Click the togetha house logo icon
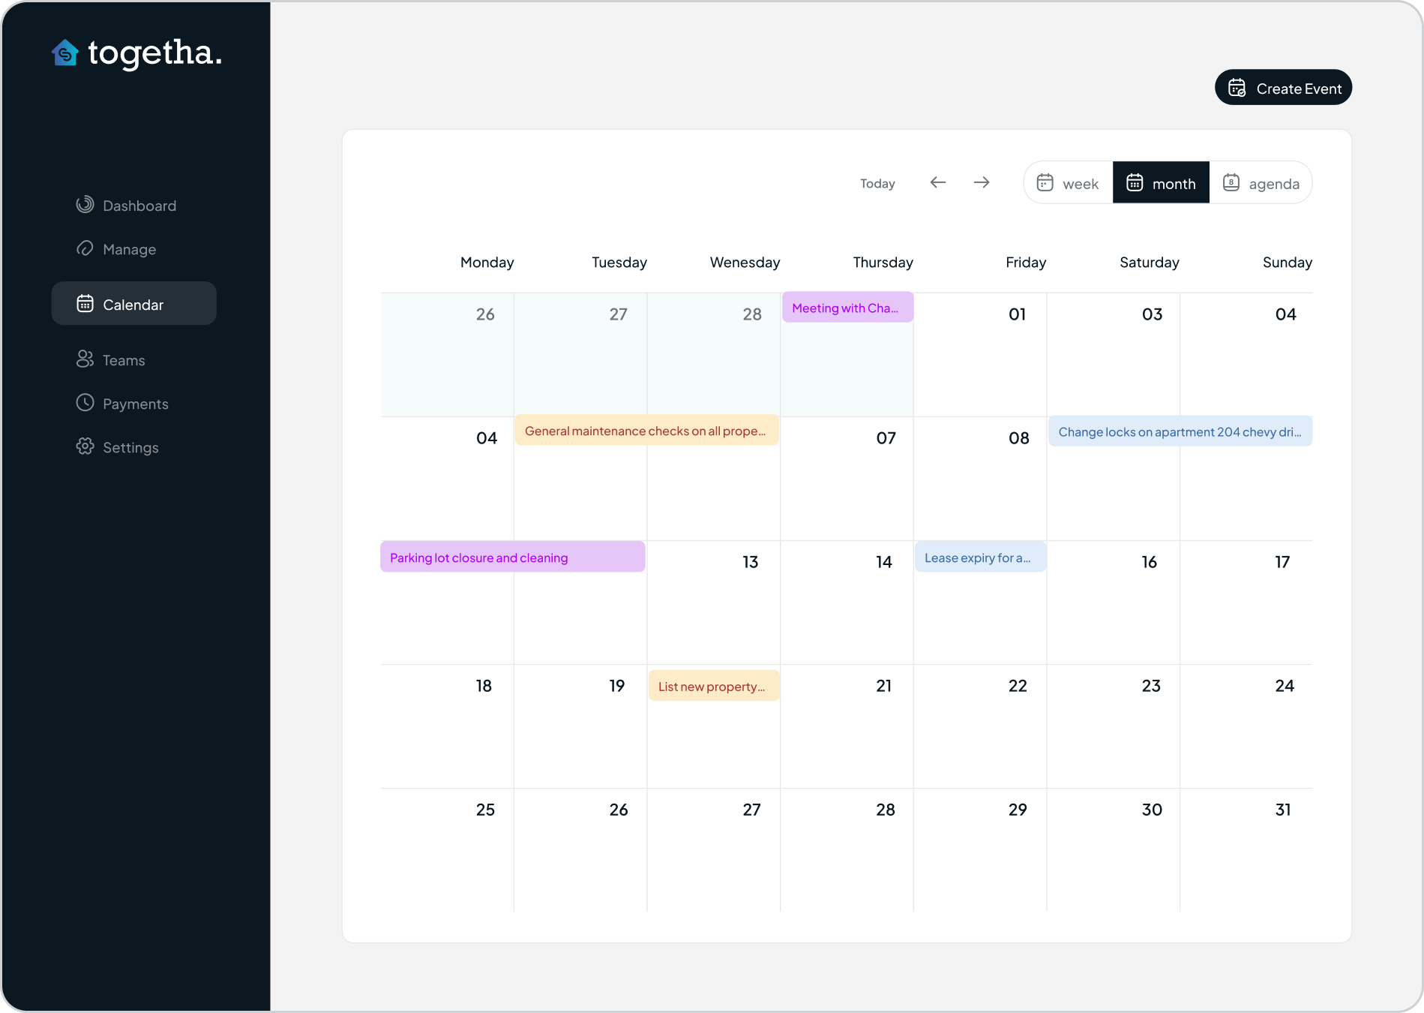Screen dimensions: 1424x1013 click(65, 53)
